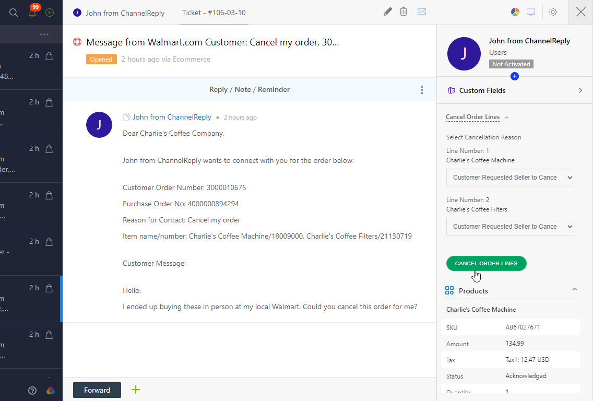
Task: Click the 'Purchase Order No: 4000000894294' line
Action: [181, 204]
